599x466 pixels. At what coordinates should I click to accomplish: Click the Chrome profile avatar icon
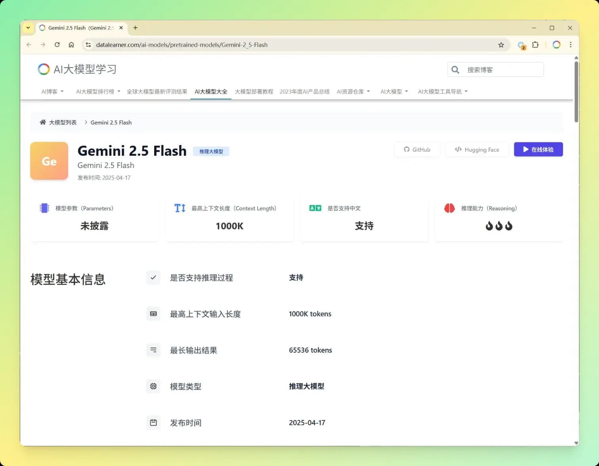[556, 44]
